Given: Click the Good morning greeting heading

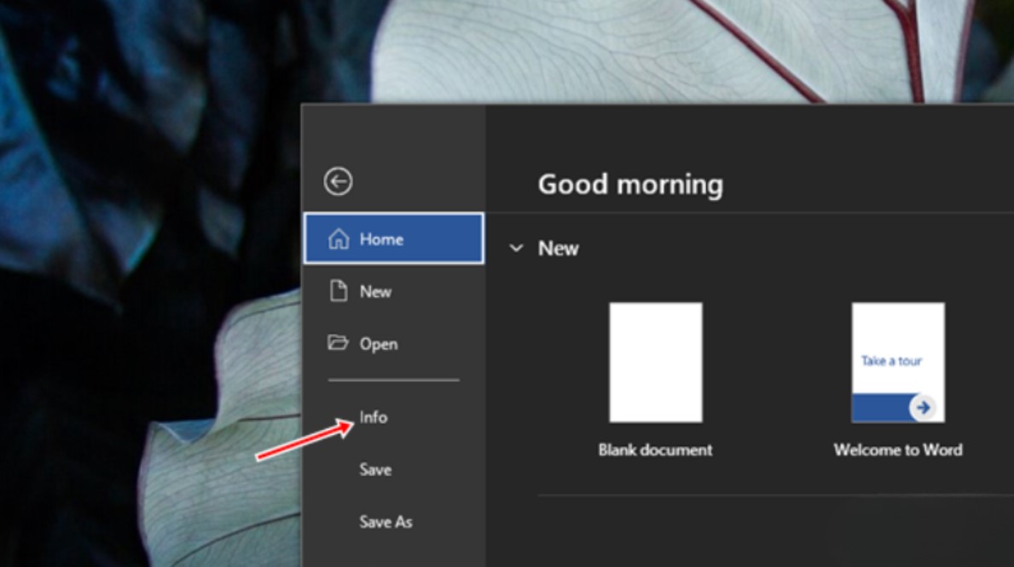Looking at the screenshot, I should [630, 184].
